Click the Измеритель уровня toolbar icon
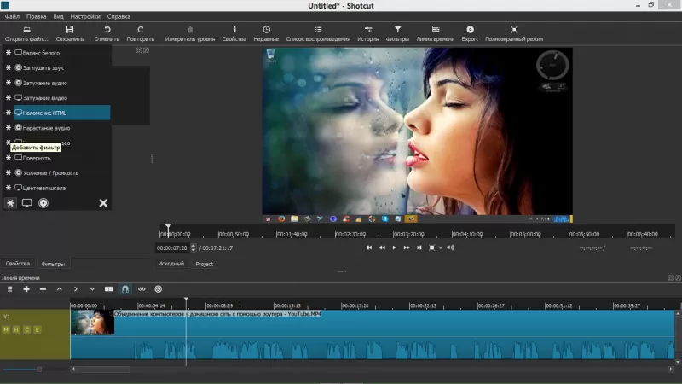This screenshot has width=682, height=384. [x=189, y=34]
